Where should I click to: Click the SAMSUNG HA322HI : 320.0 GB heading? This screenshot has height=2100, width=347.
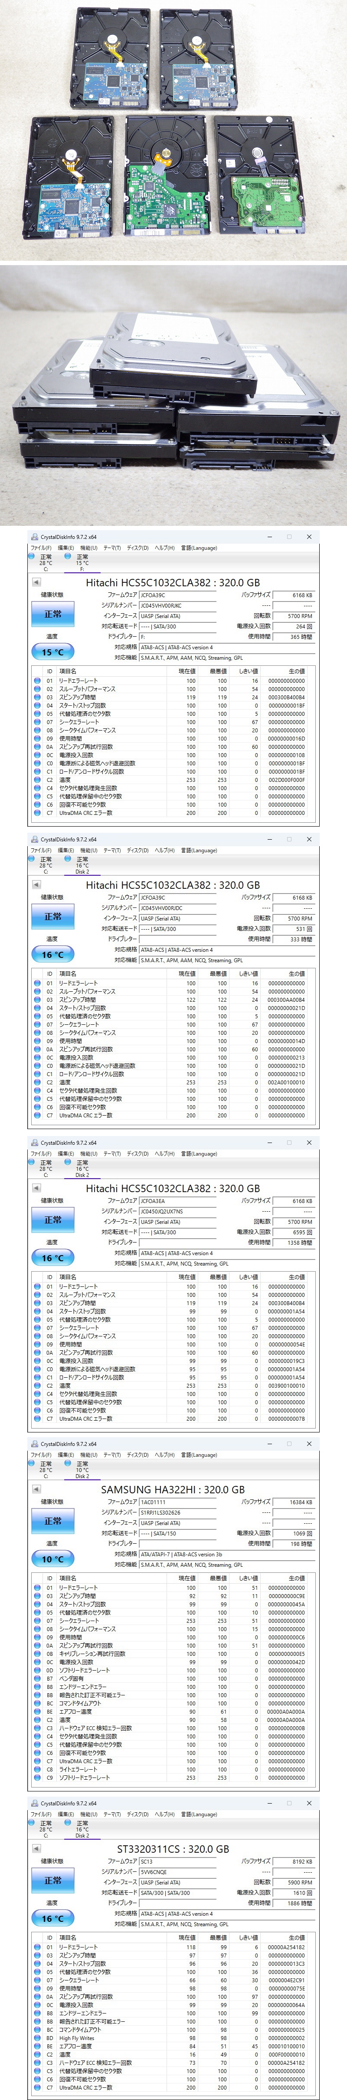[173, 1489]
